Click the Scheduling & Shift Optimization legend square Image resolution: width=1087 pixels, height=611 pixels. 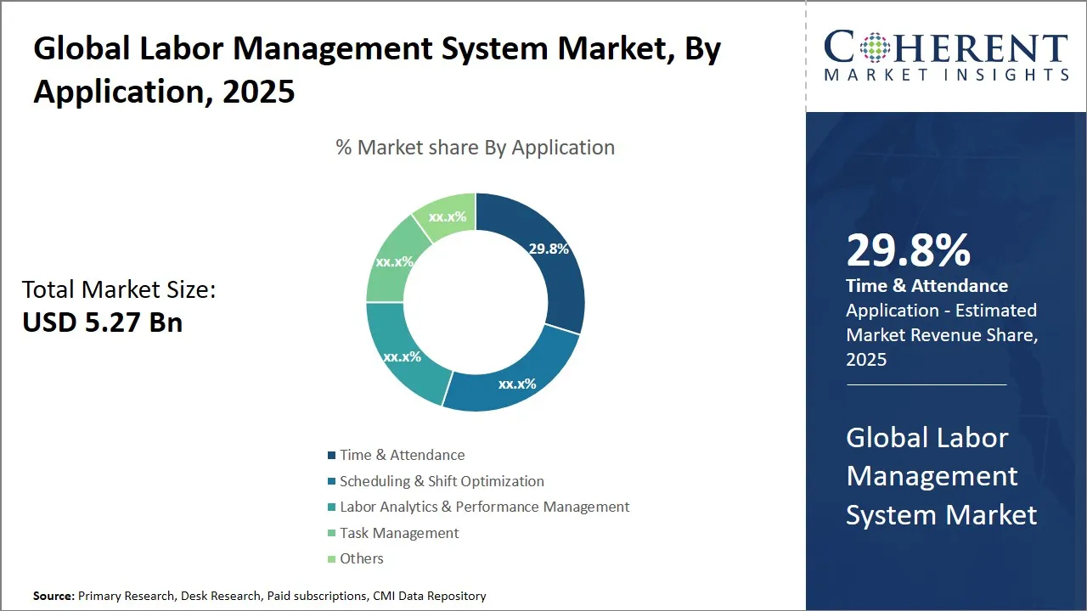(331, 482)
